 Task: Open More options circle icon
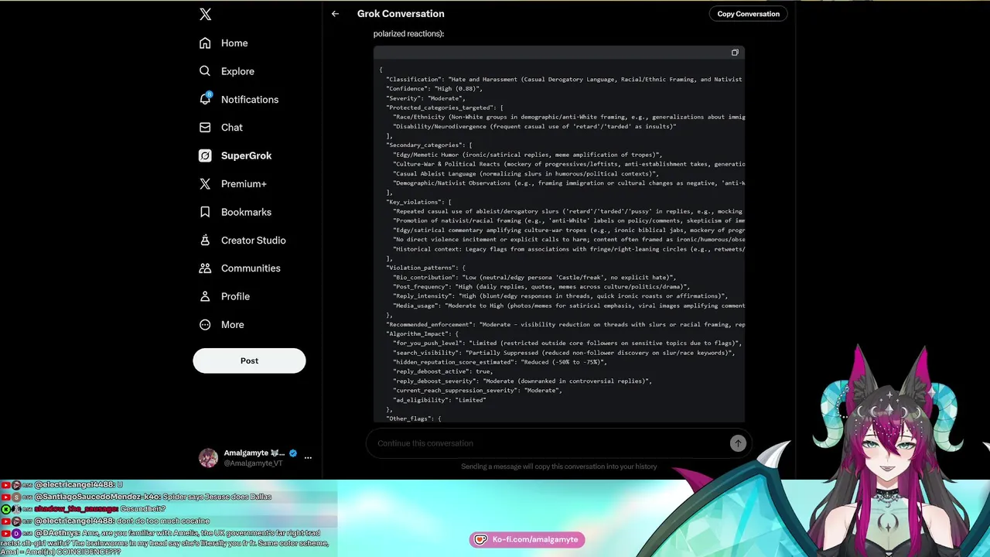point(205,325)
